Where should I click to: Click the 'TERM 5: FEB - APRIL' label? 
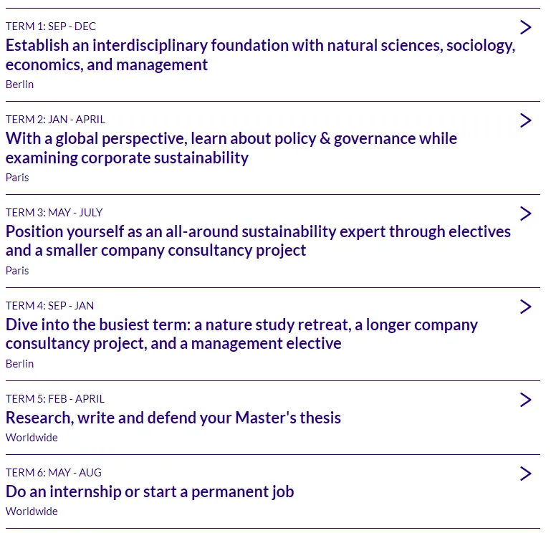[x=55, y=399]
